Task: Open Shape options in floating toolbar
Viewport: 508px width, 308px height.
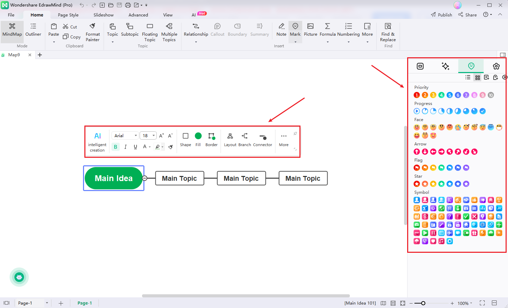Action: (186, 139)
